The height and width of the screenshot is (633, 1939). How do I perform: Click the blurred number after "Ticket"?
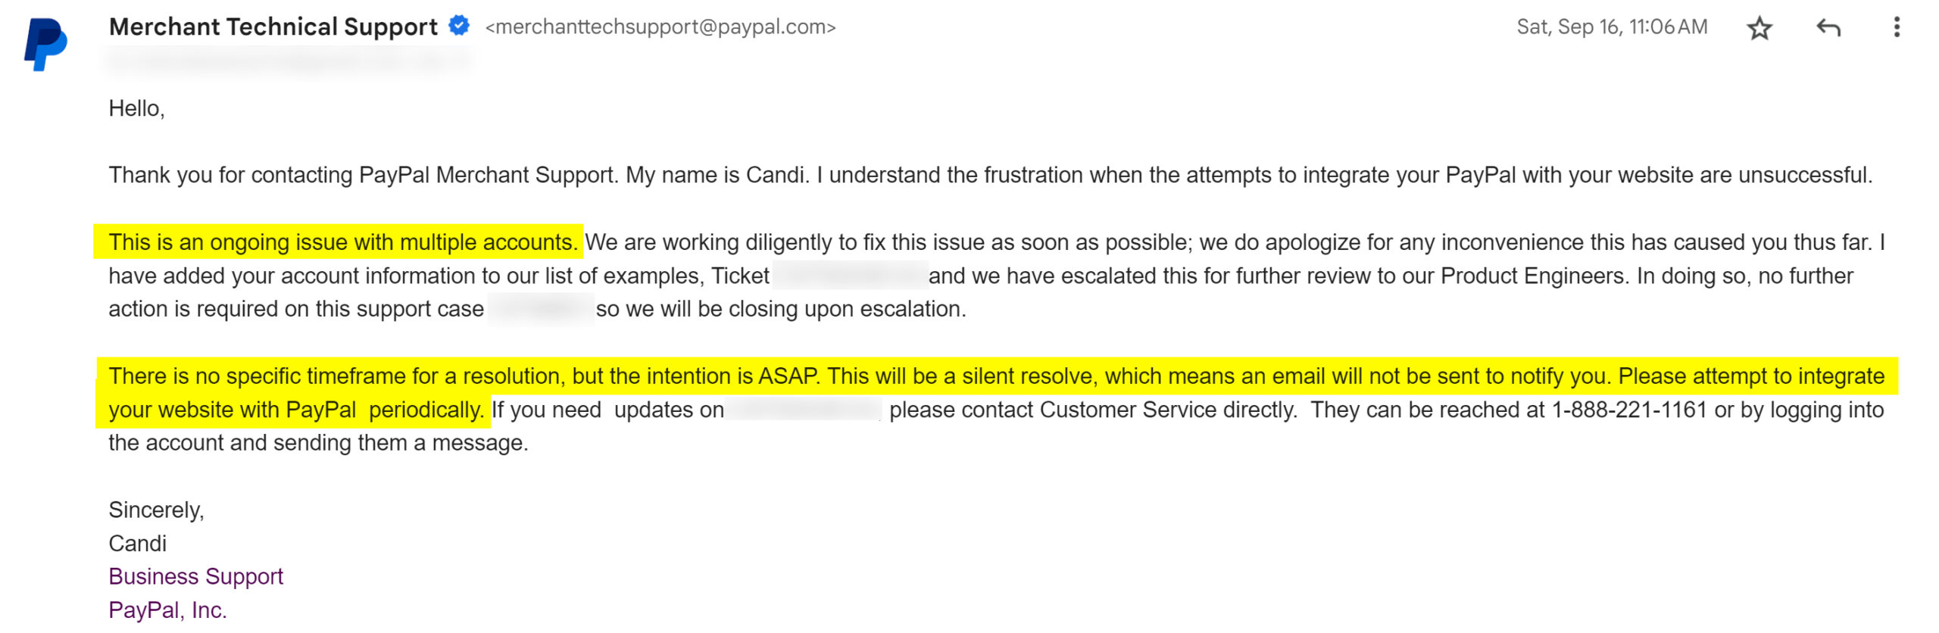(850, 276)
